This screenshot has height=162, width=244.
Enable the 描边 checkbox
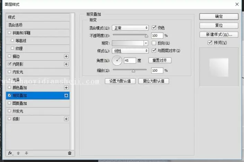[x=9, y=56]
